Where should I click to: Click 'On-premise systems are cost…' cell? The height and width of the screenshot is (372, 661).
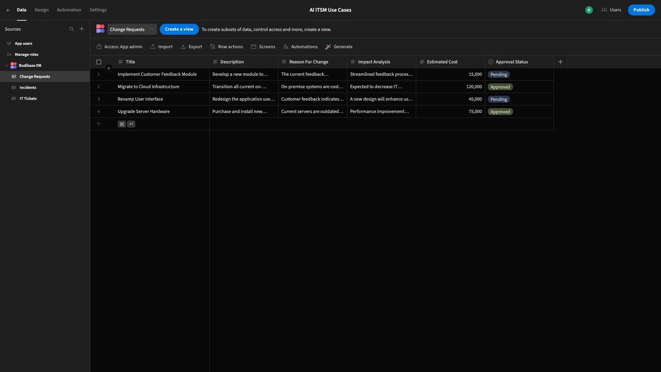tap(313, 87)
